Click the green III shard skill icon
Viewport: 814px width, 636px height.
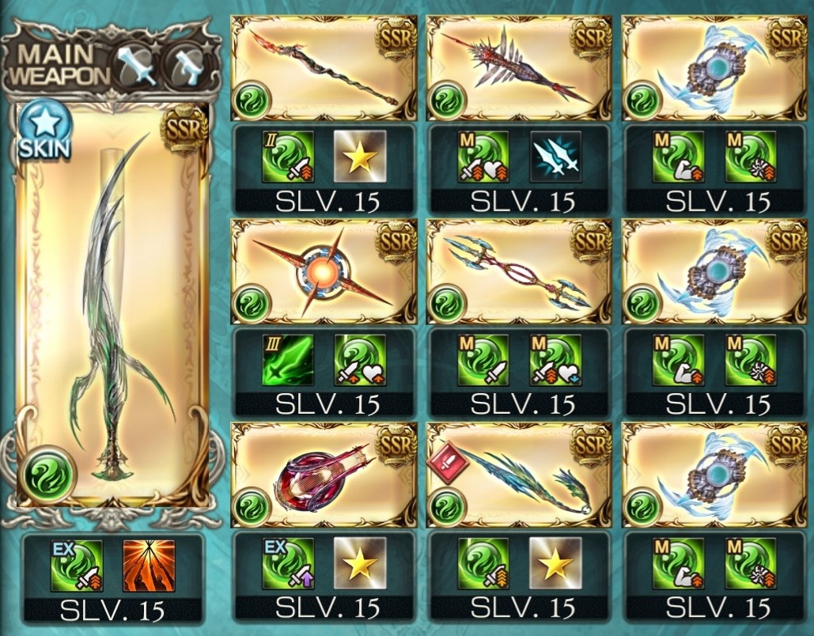click(288, 360)
